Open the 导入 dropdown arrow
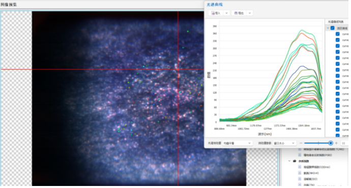351x188 pixels. [226, 13]
